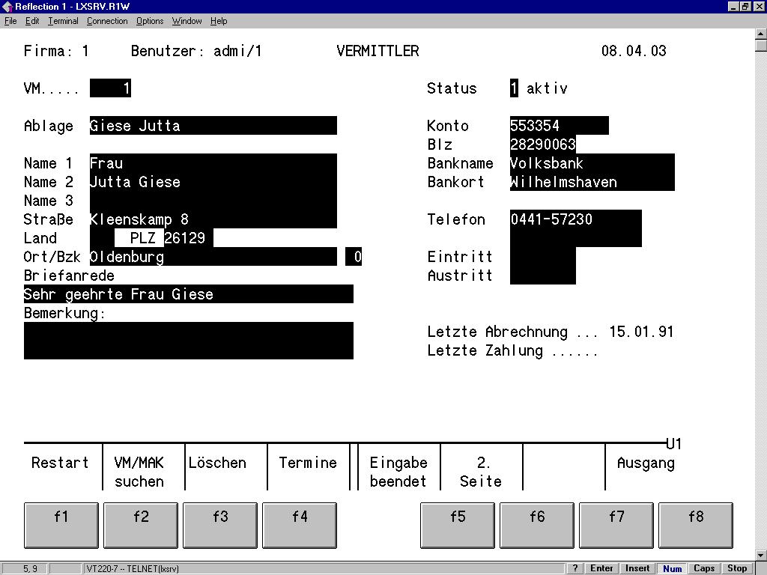
Task: Click the Ablage field with Giese Jutta
Action: click(x=213, y=126)
